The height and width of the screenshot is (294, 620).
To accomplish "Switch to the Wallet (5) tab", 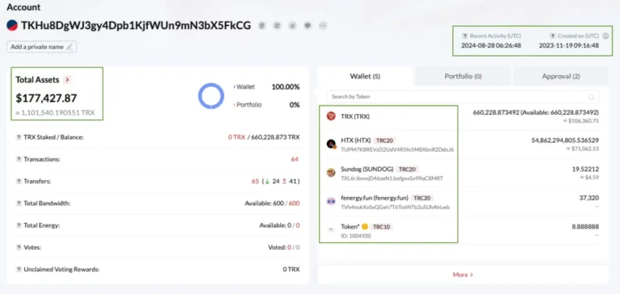I will pyautogui.click(x=365, y=76).
